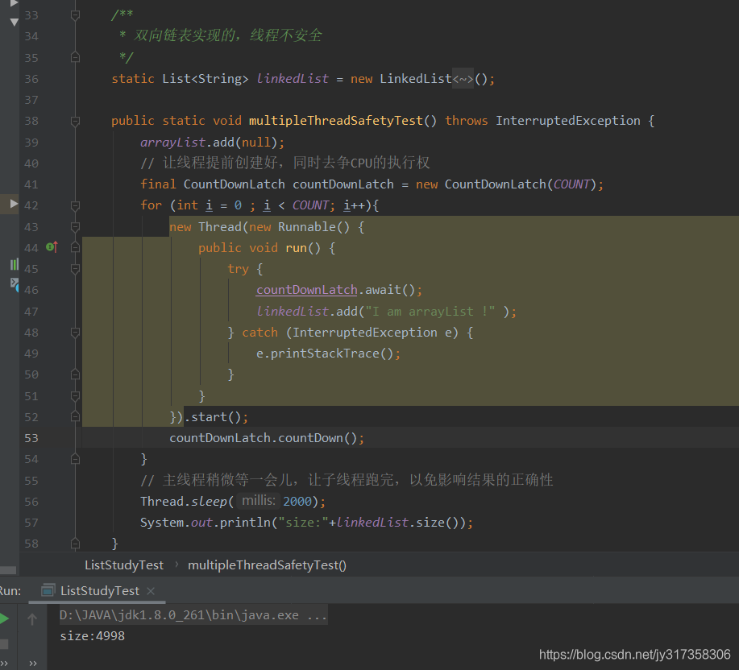
Task: Click the size:4998 console output
Action: point(93,636)
